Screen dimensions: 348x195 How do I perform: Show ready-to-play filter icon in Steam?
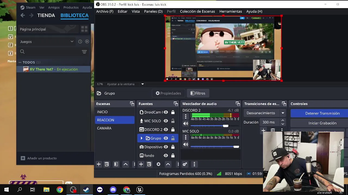coord(87,41)
